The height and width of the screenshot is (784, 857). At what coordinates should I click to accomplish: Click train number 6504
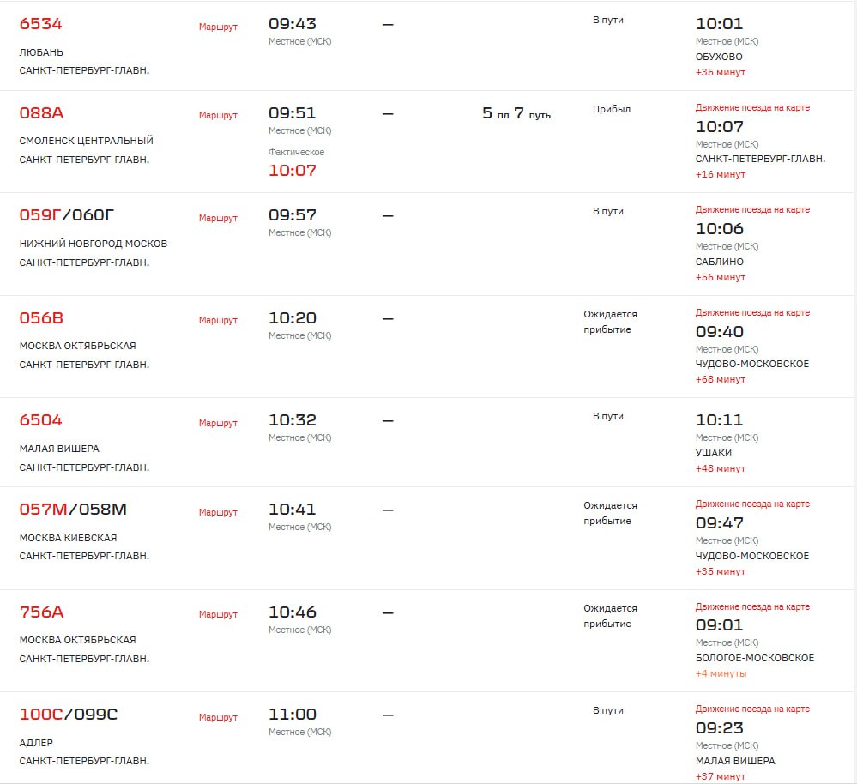pos(40,420)
